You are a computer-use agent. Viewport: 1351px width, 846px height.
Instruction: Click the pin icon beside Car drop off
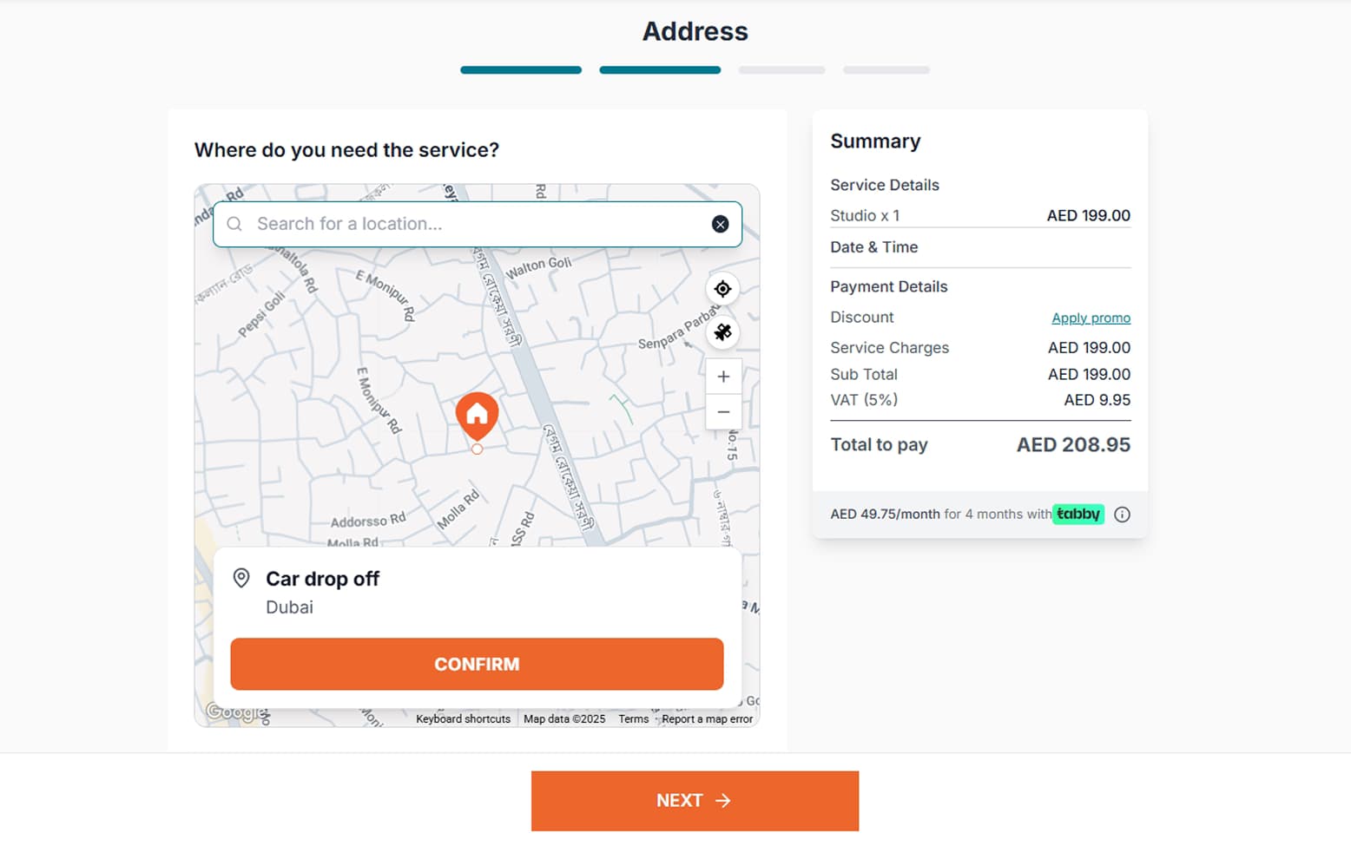pyautogui.click(x=241, y=578)
